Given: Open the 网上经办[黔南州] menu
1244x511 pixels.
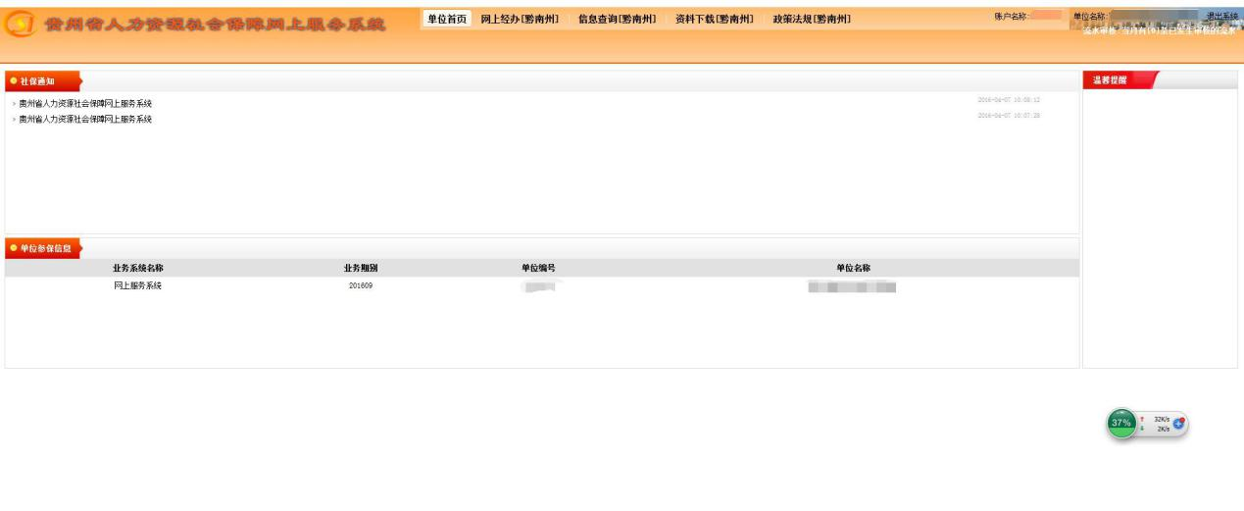Looking at the screenshot, I should point(520,19).
